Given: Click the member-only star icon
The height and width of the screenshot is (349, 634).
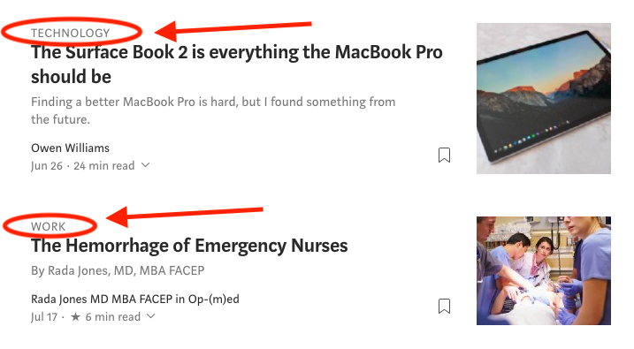Looking at the screenshot, I should [x=75, y=316].
